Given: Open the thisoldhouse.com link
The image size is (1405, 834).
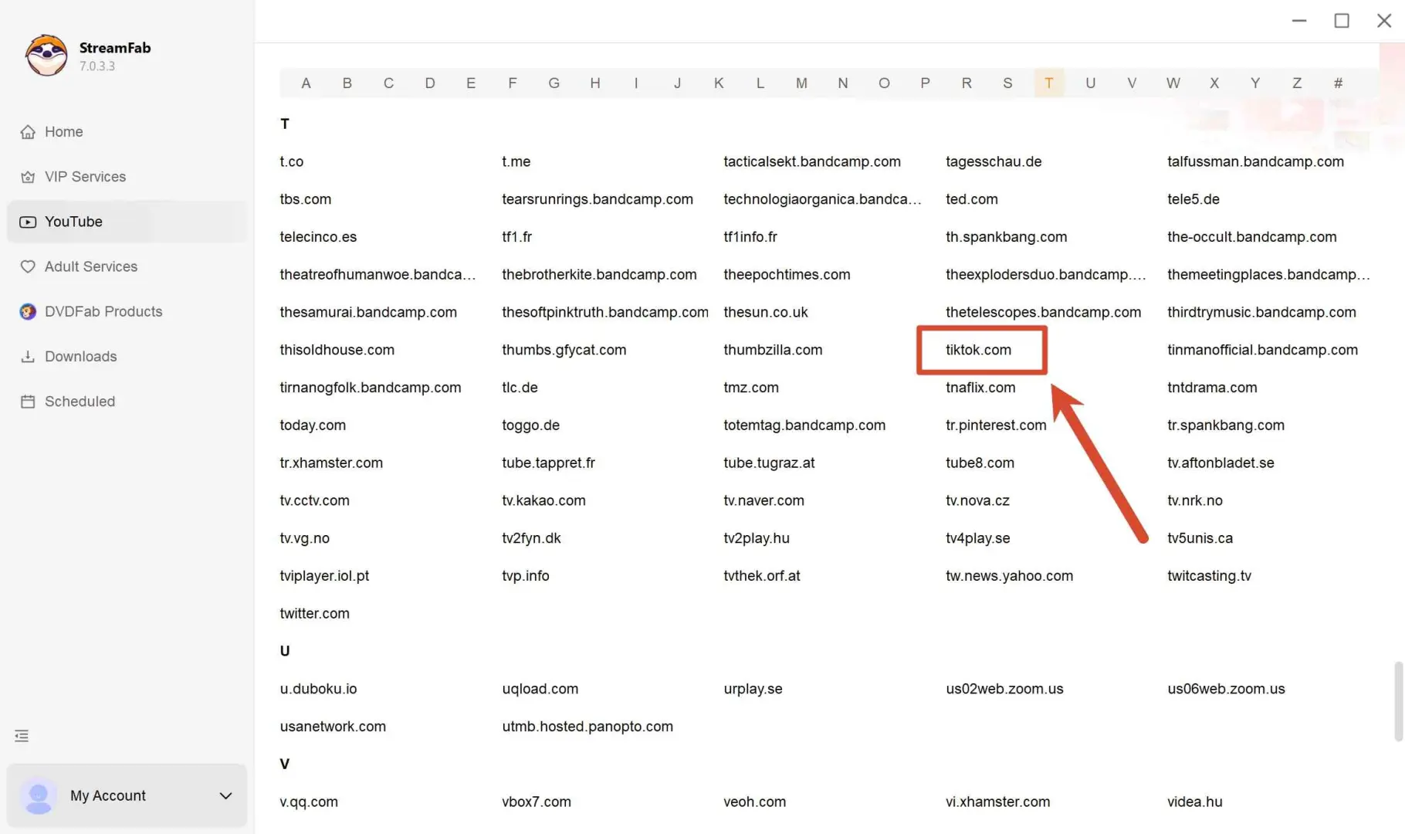Looking at the screenshot, I should point(337,350).
